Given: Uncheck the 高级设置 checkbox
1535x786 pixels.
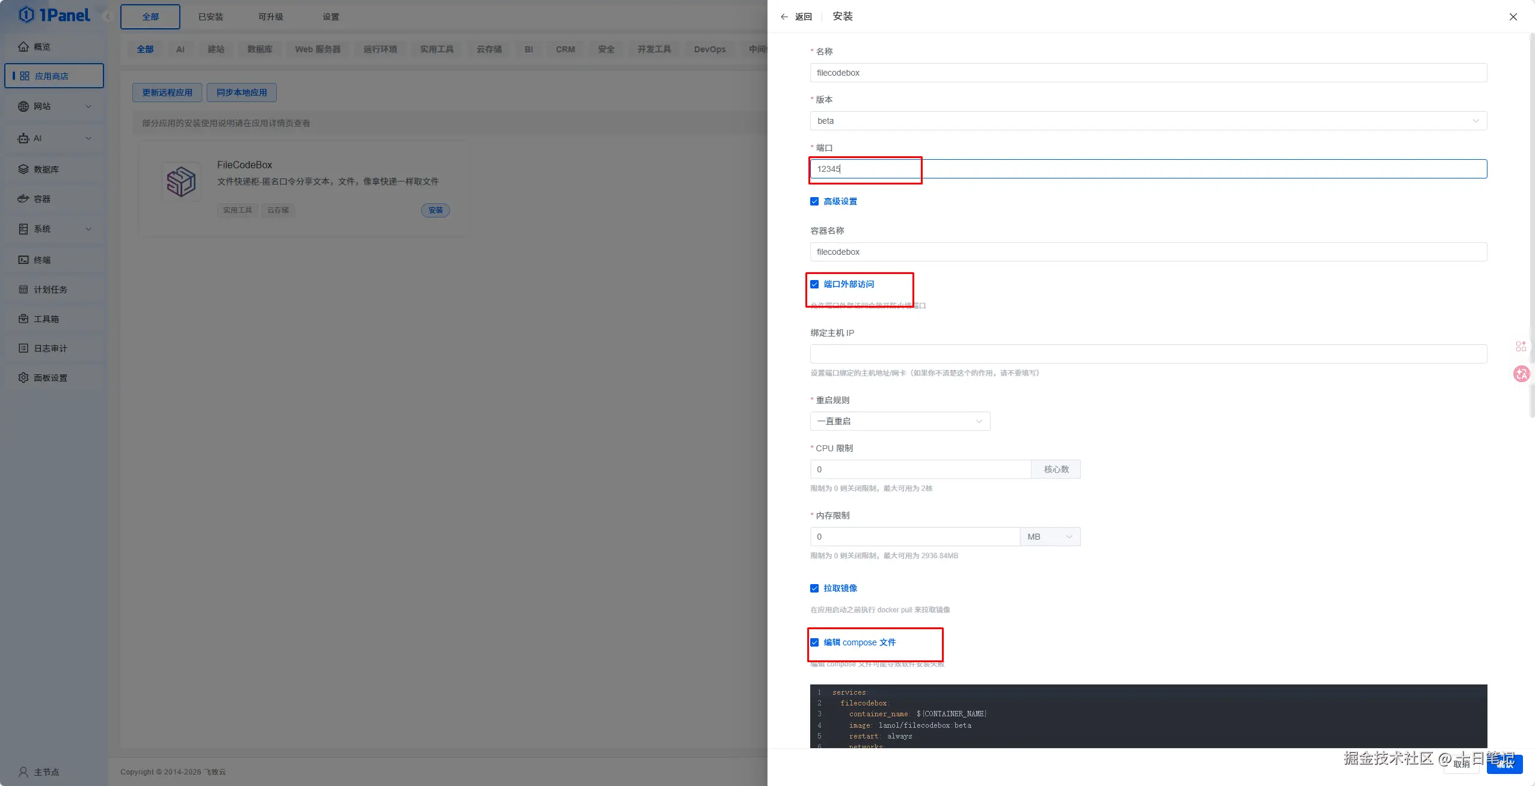Looking at the screenshot, I should (x=814, y=201).
